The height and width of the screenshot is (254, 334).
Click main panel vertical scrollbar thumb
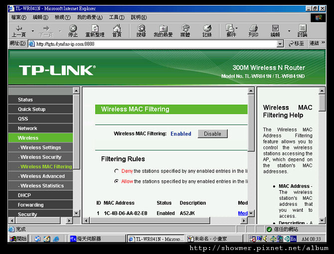coord(251,123)
